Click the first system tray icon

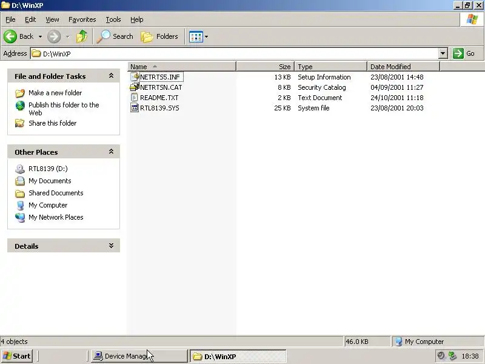[441, 356]
